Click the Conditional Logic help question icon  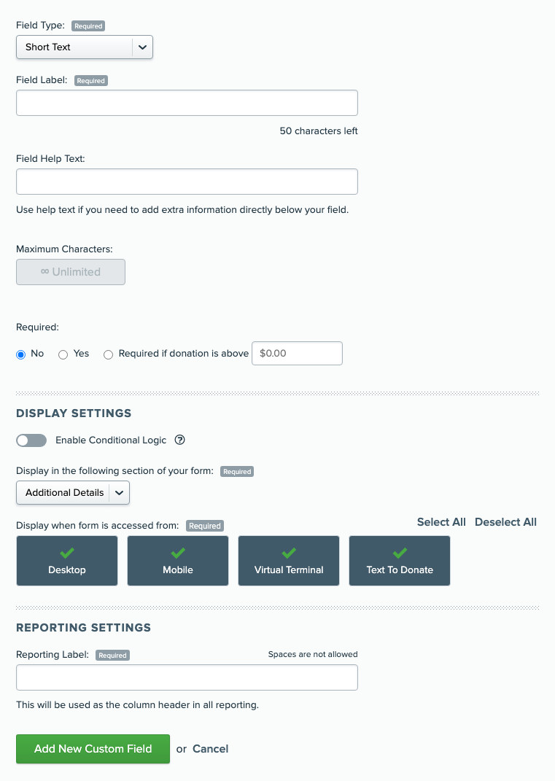180,440
